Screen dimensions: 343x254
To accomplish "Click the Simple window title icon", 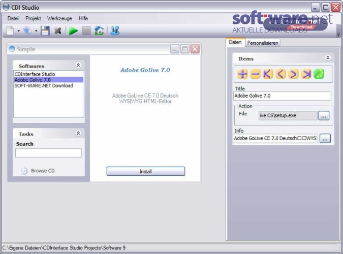I will [12, 49].
